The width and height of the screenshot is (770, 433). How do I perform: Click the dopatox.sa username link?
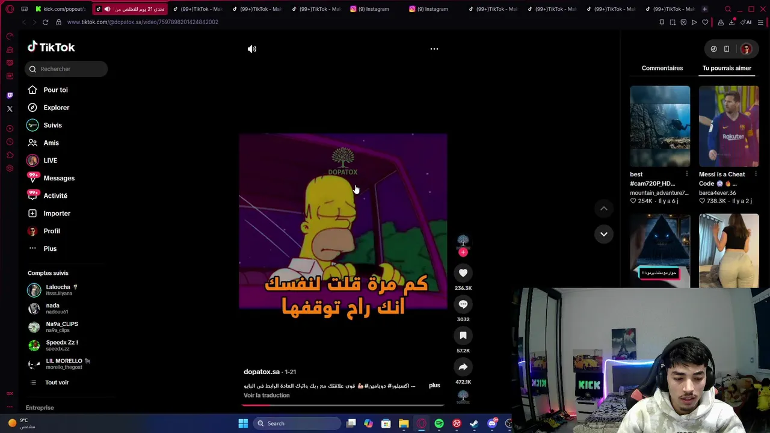262,372
